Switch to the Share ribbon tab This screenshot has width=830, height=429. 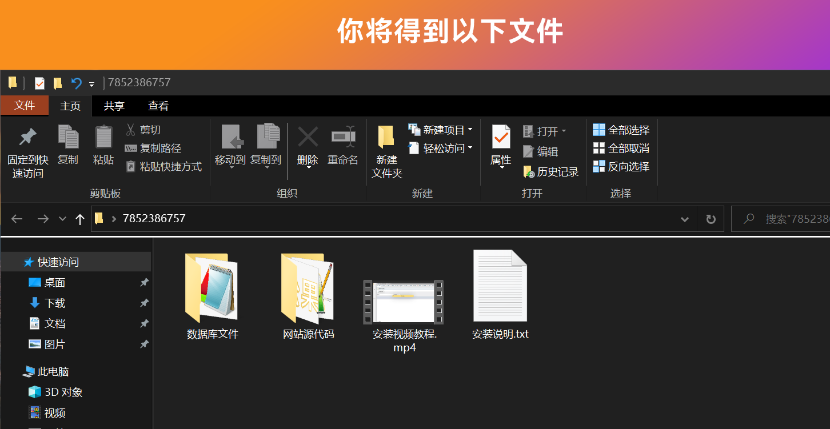[114, 106]
